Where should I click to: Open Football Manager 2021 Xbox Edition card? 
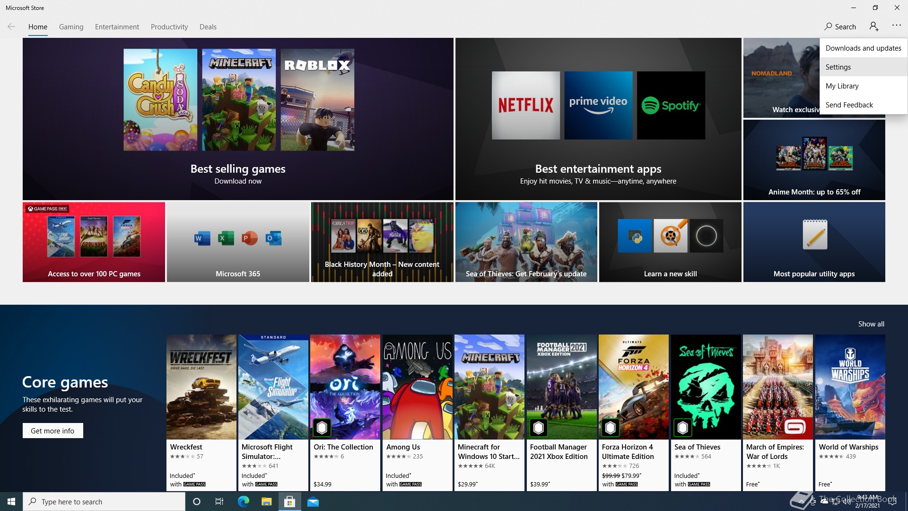(x=562, y=413)
